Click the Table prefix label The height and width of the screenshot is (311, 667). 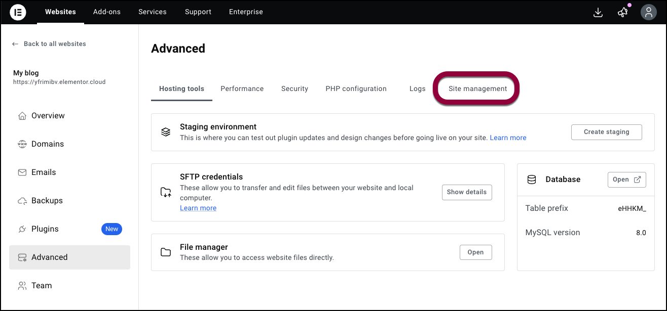(x=547, y=208)
